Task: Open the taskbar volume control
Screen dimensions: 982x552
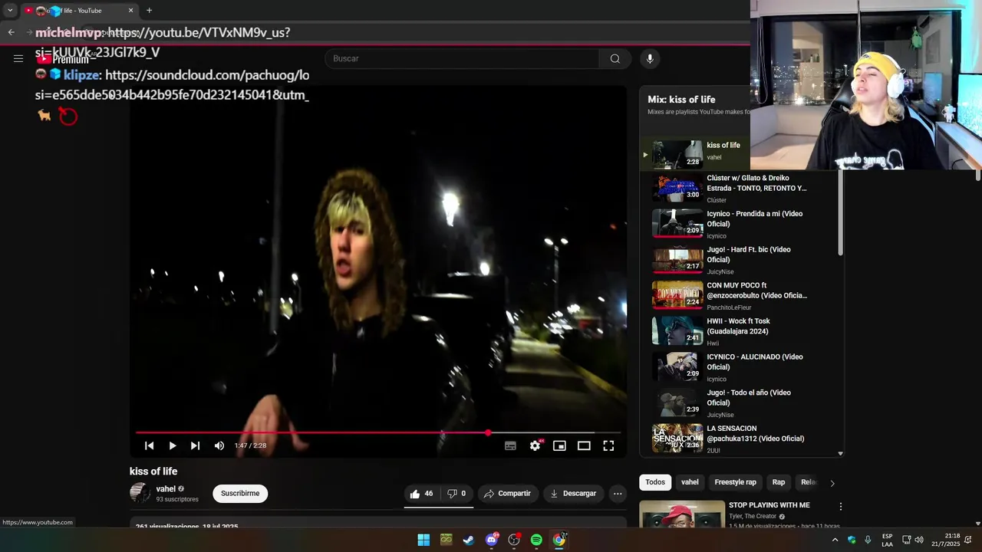Action: pos(919,540)
